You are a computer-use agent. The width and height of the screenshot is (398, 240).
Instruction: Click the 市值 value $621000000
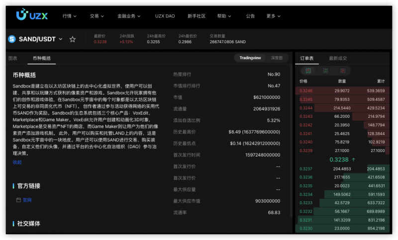(267, 97)
